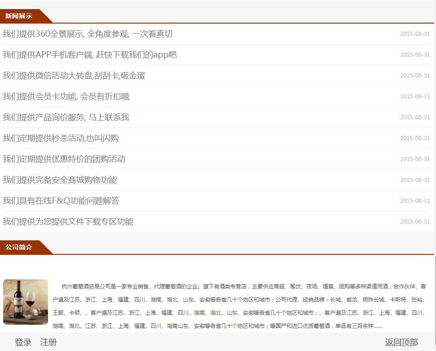This screenshot has width=436, height=351.
Task: Click the date beside 360全景展示 headline
Action: (415, 34)
